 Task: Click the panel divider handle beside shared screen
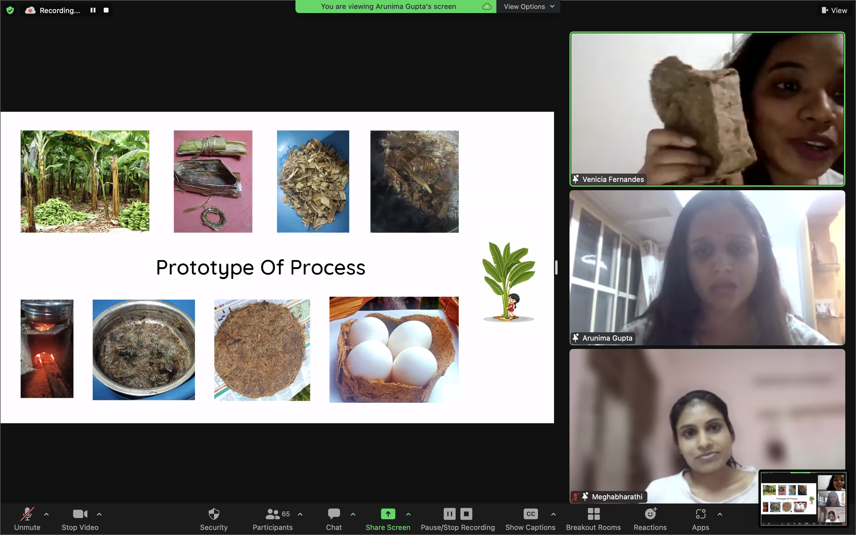556,267
